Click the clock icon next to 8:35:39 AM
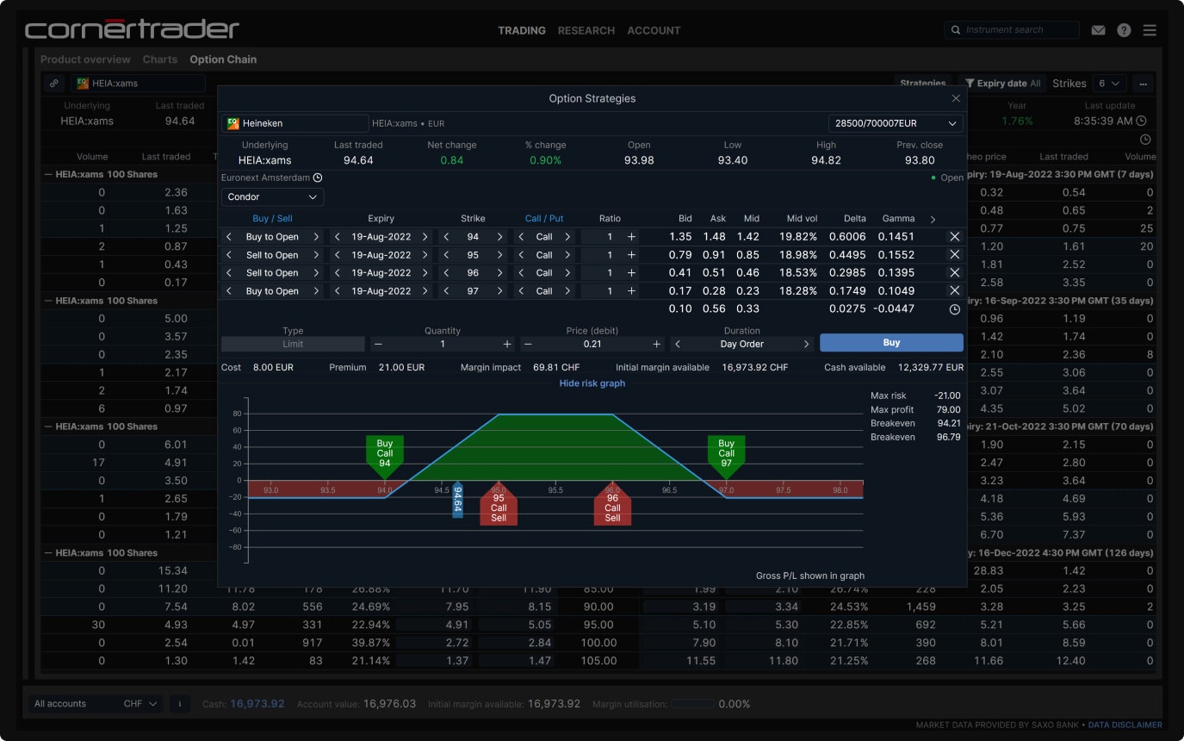The height and width of the screenshot is (741, 1184). point(1141,121)
